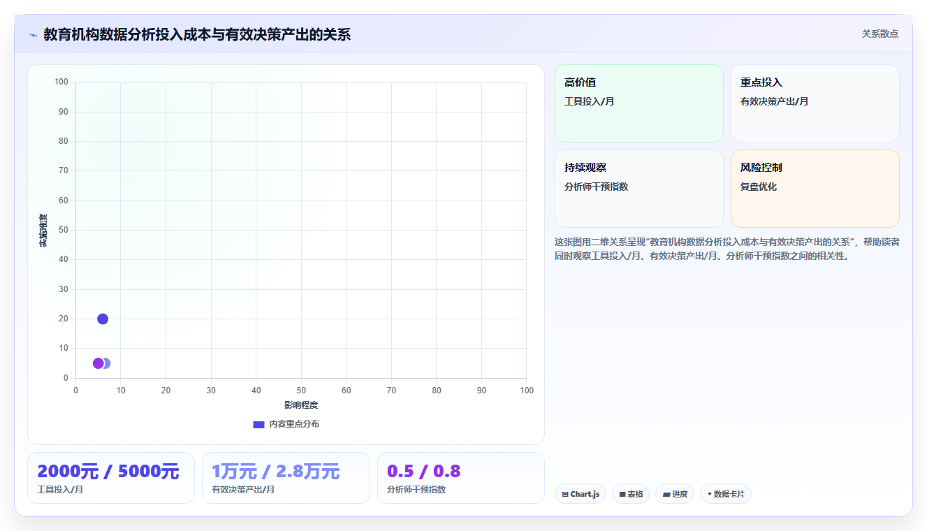Screen dimensions: 927x531
Task: Click the description paragraph starting 这张图用二维关系
Action: coord(727,249)
